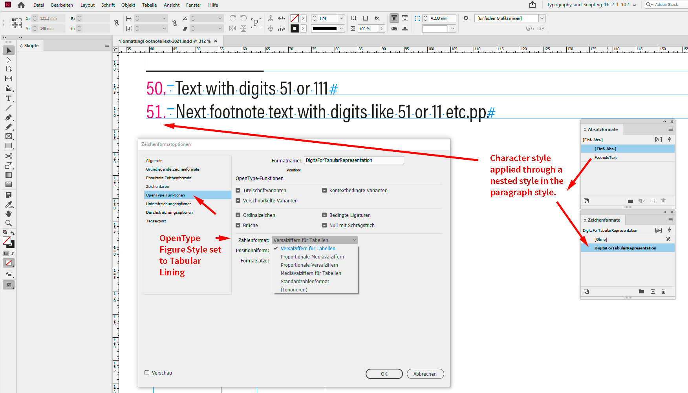Viewport: 688px width, 393px height.
Task: Click the Formatname text field
Action: click(x=353, y=160)
